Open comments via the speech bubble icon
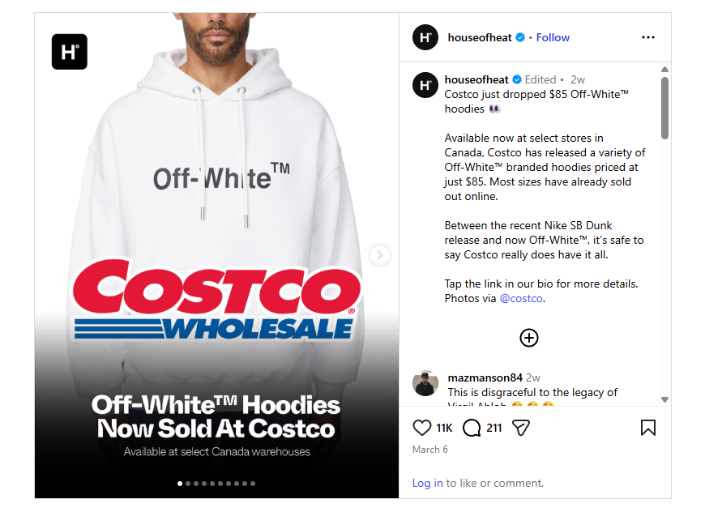The image size is (705, 516). (x=471, y=428)
